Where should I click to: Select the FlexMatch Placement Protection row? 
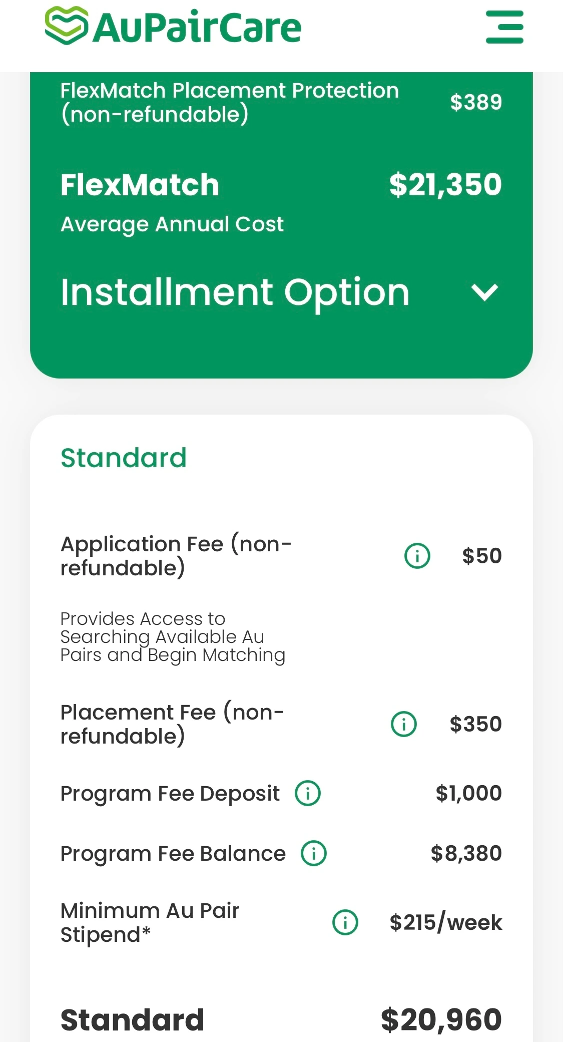coord(281,102)
